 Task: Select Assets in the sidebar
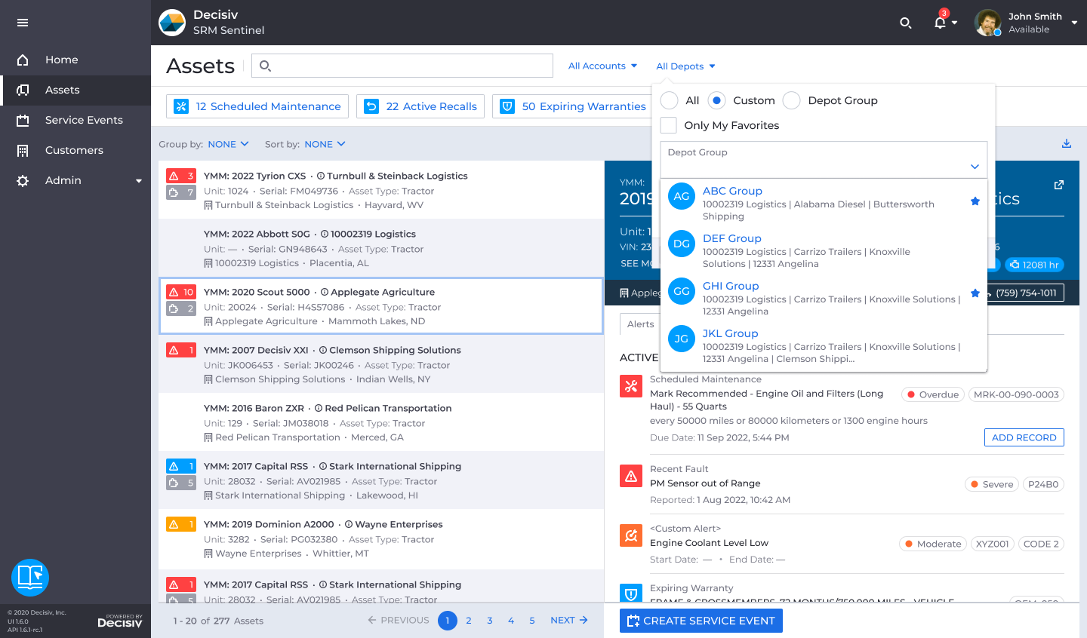(x=75, y=90)
